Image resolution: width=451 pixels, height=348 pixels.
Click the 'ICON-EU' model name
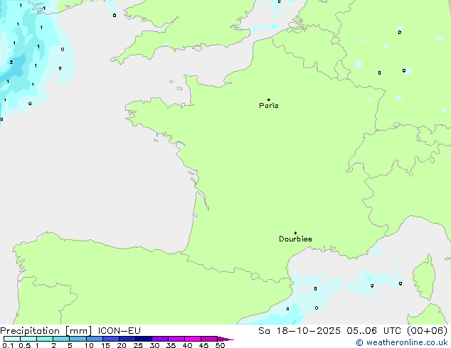point(120,331)
